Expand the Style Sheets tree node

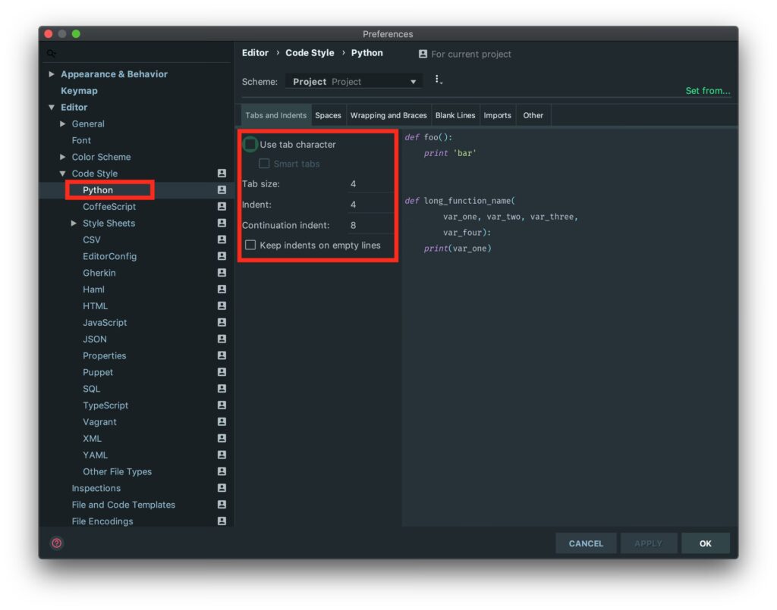(74, 224)
